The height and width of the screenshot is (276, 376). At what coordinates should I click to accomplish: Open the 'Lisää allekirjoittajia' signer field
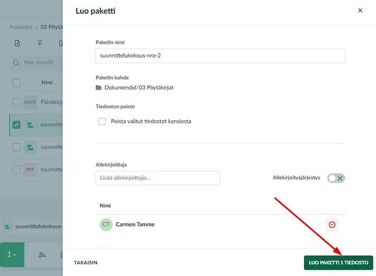[x=157, y=178]
